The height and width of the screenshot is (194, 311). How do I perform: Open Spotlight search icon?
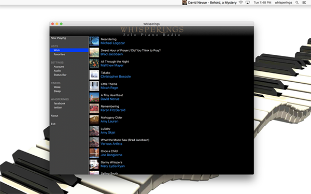(x=297, y=3)
